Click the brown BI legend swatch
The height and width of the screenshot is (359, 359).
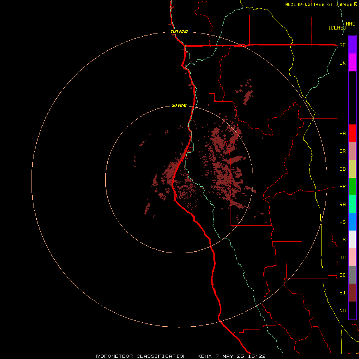pyautogui.click(x=352, y=293)
